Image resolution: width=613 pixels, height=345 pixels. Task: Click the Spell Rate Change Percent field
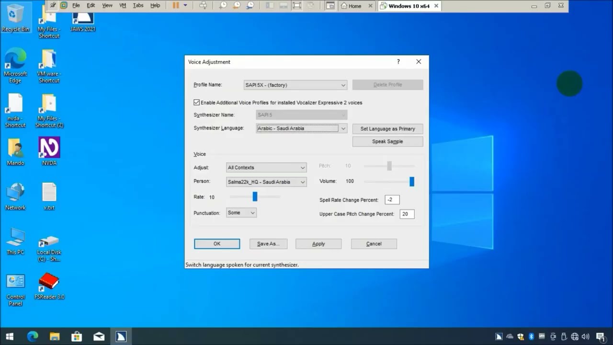(x=392, y=200)
